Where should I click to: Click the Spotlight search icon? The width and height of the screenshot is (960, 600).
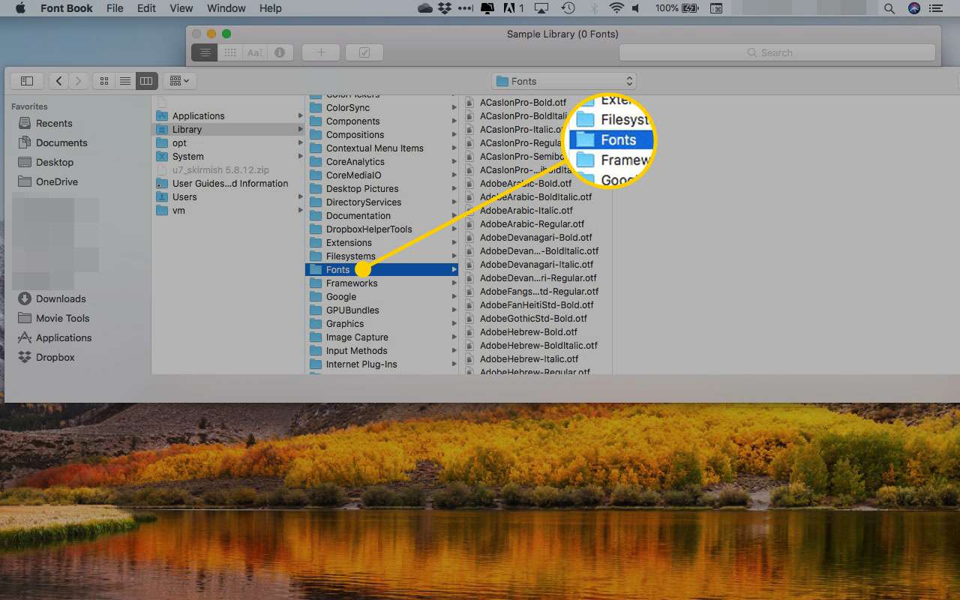pyautogui.click(x=889, y=8)
